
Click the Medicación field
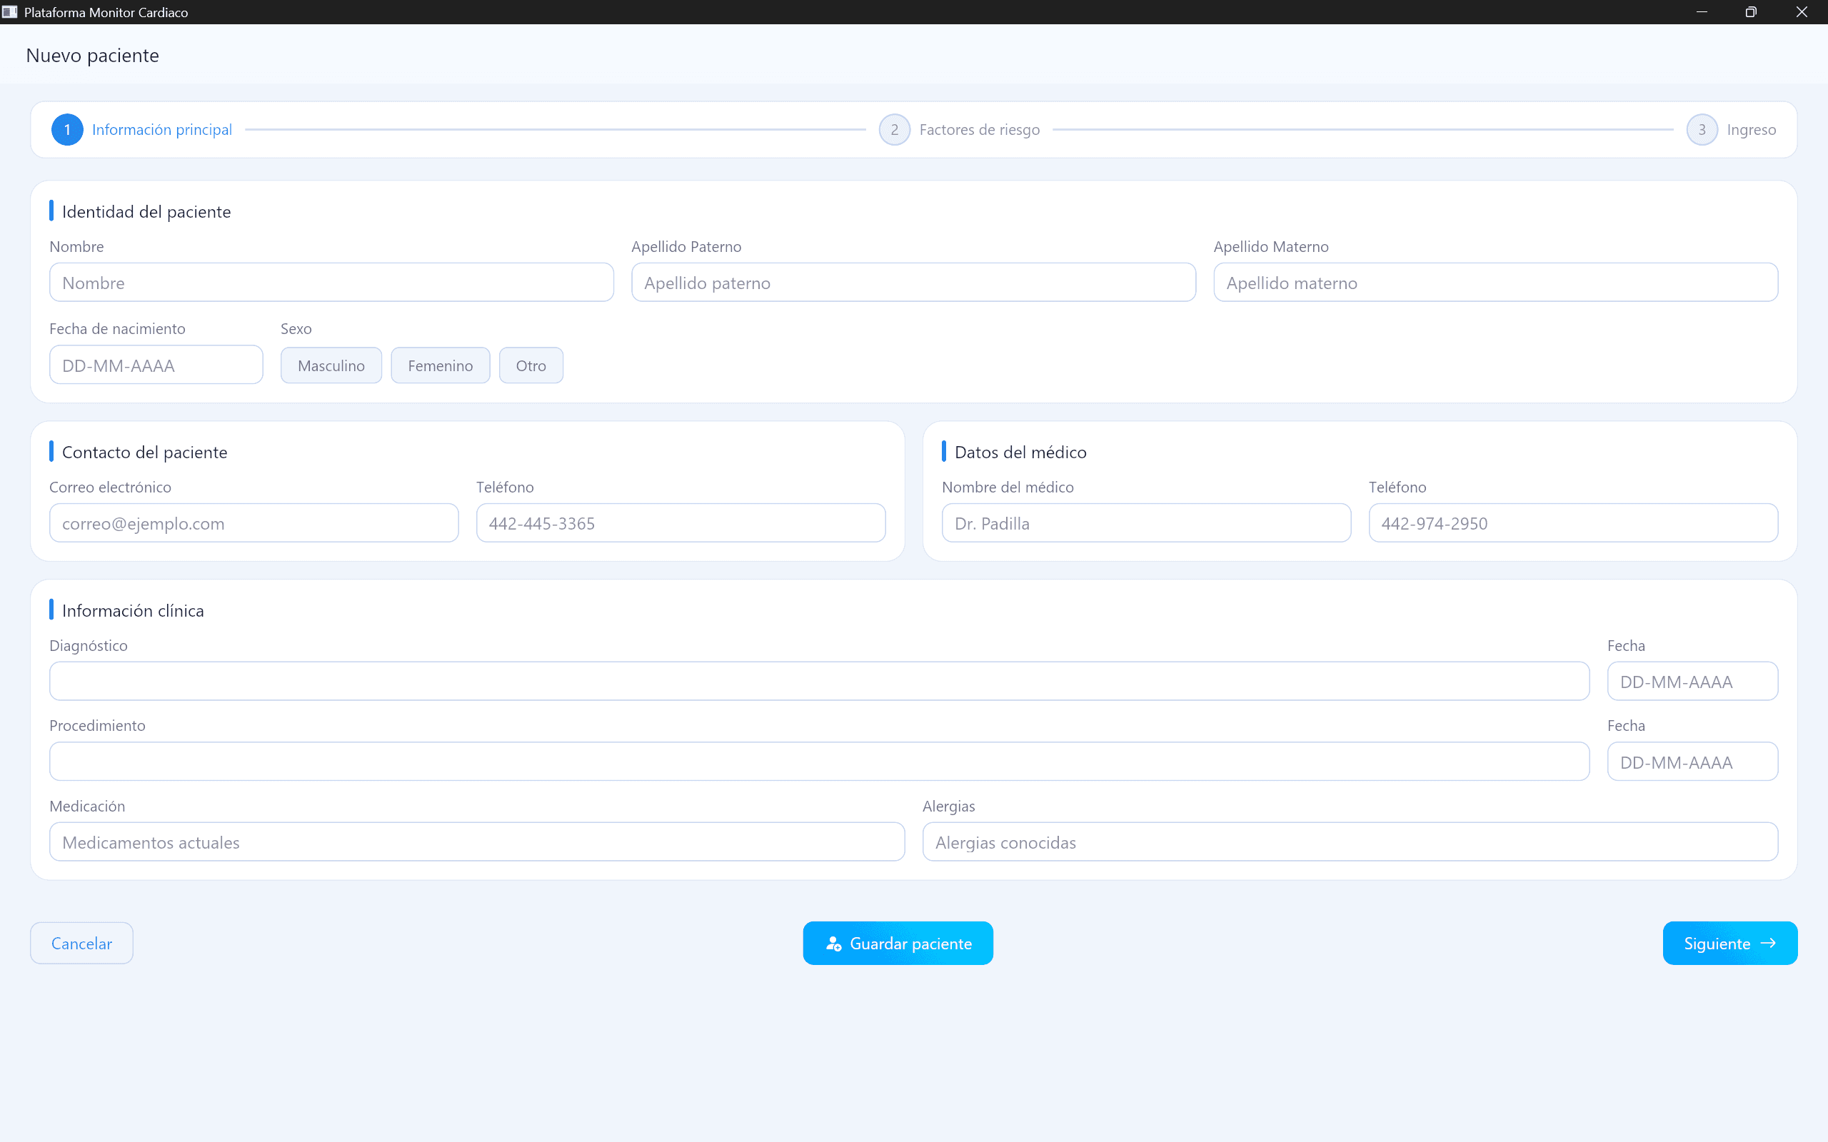point(477,842)
